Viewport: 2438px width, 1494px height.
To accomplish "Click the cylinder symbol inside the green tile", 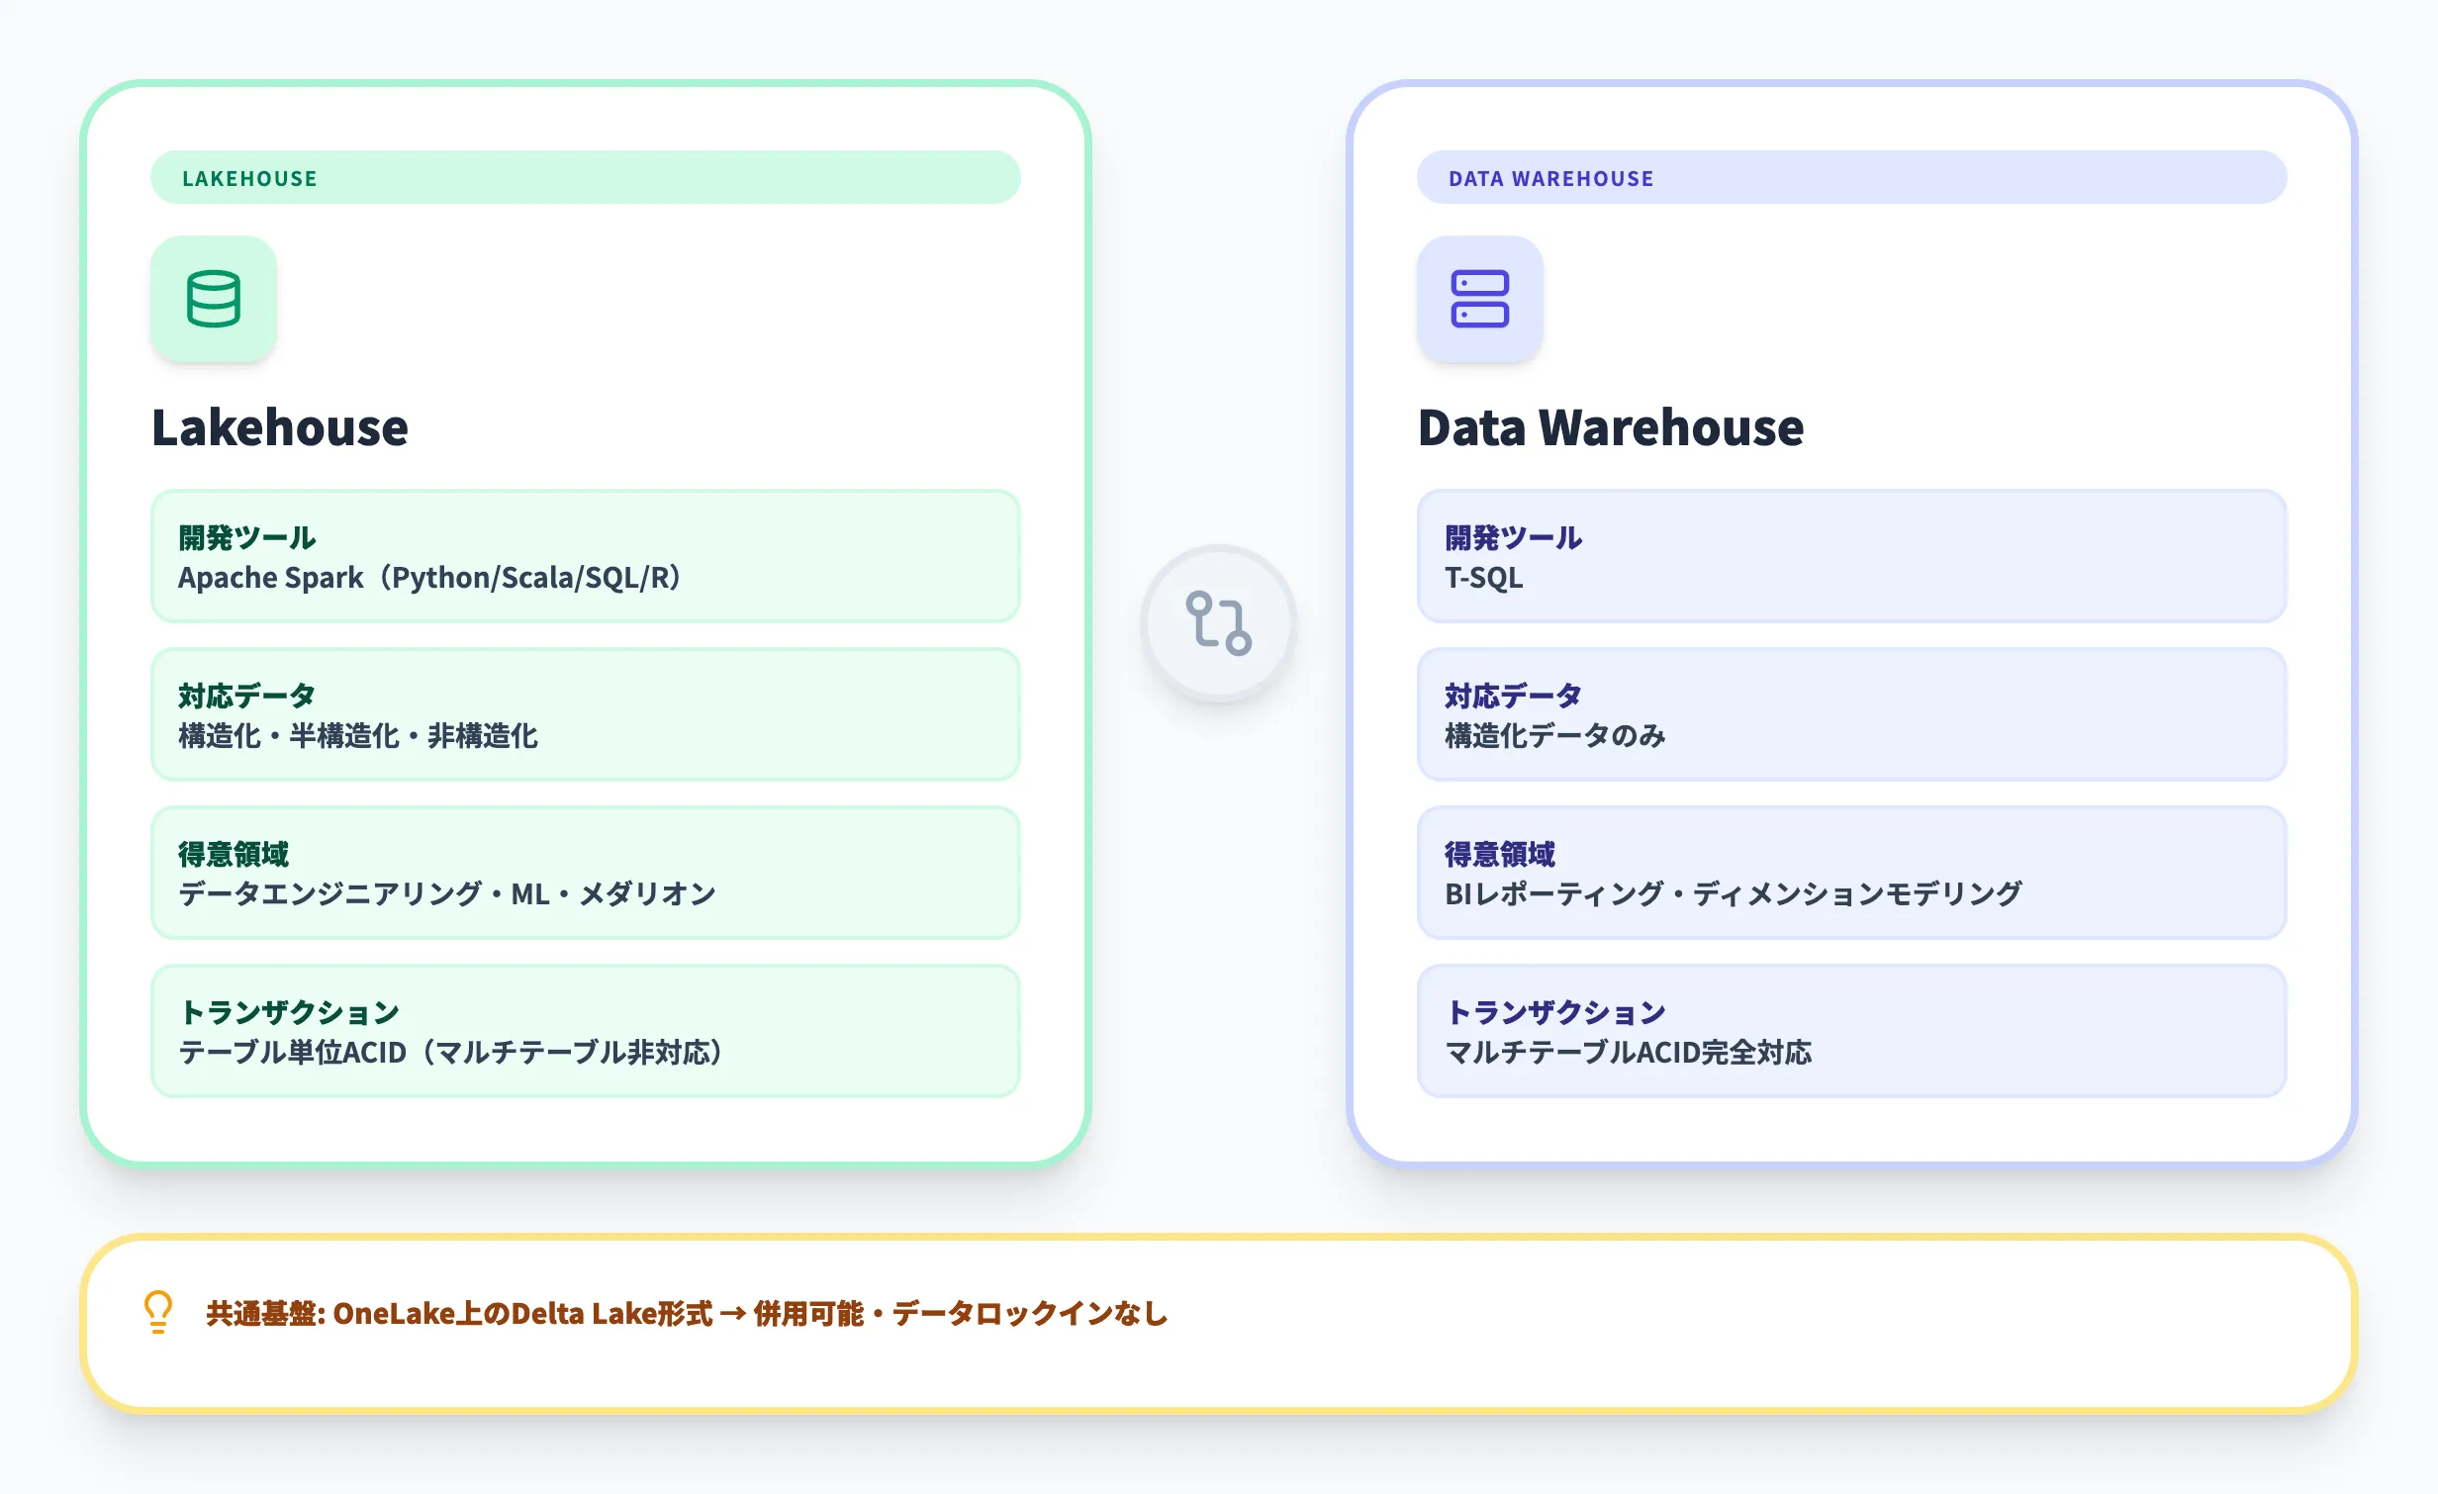I will (213, 300).
